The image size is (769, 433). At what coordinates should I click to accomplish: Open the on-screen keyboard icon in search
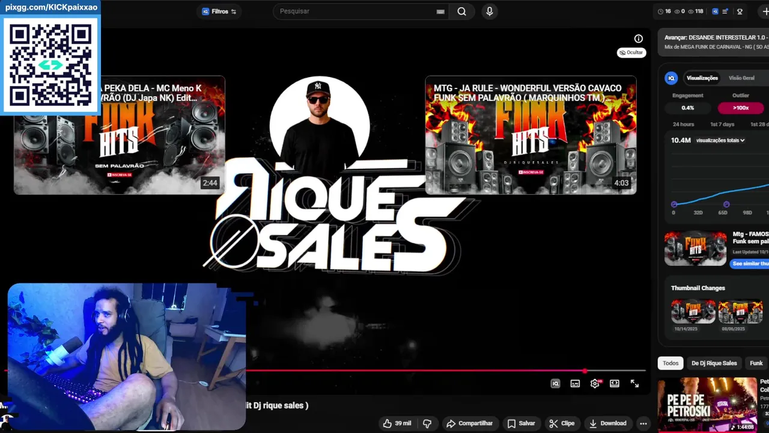[440, 11]
